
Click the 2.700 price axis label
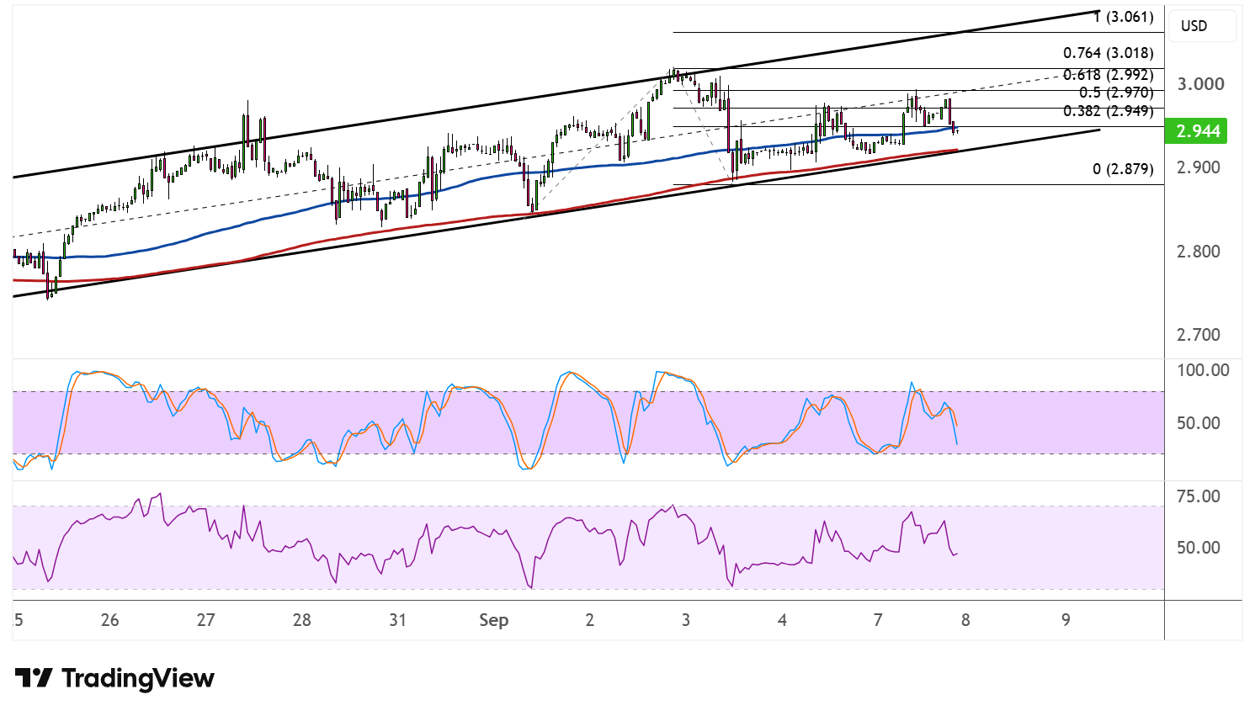click(x=1199, y=335)
